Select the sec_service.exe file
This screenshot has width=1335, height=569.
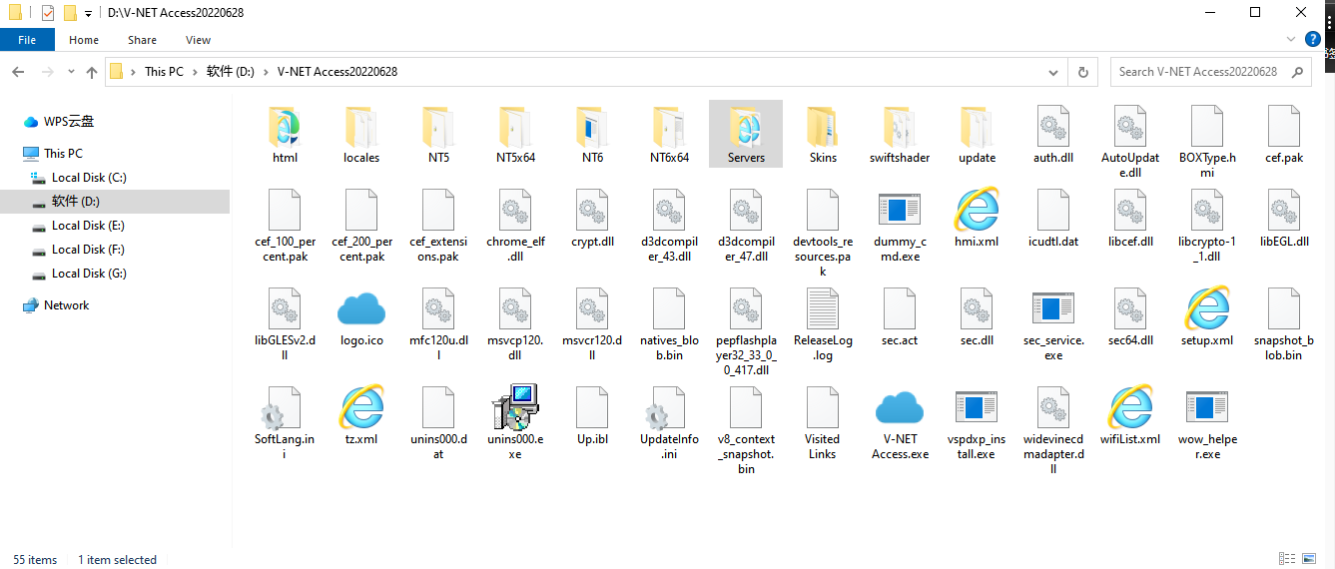pos(1053,324)
